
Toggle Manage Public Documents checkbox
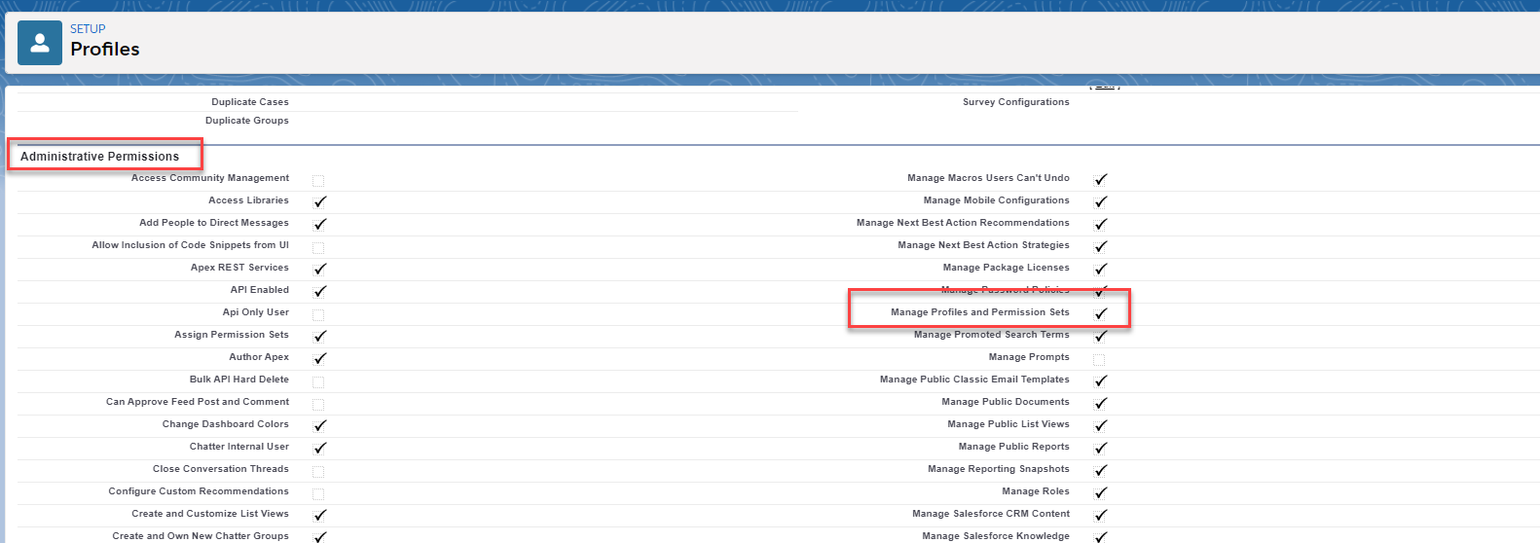[1100, 403]
